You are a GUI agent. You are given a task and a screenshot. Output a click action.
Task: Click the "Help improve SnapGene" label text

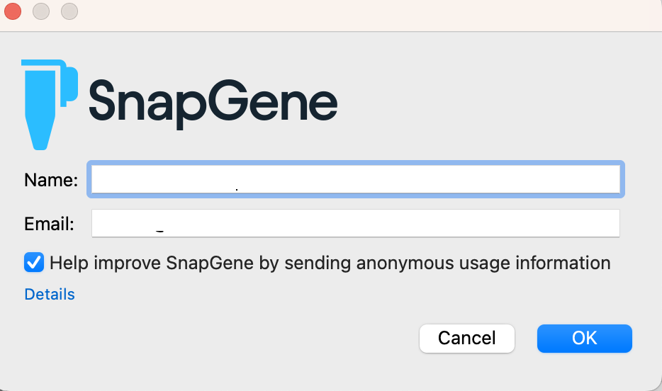[x=330, y=263]
